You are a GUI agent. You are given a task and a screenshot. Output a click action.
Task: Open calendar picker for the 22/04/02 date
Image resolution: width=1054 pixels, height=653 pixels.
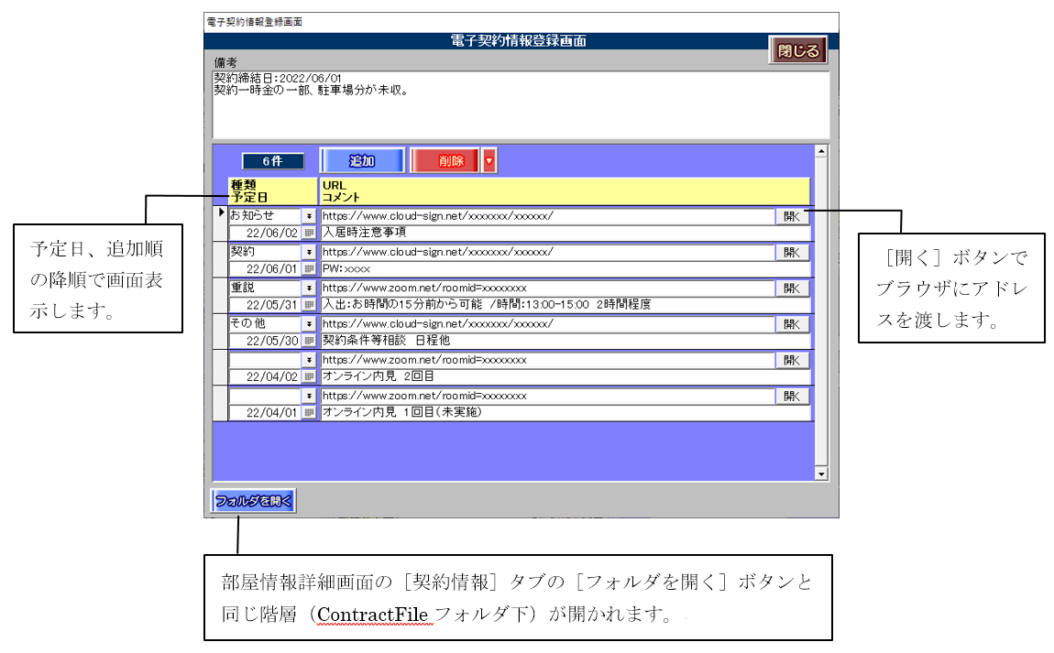(x=309, y=376)
